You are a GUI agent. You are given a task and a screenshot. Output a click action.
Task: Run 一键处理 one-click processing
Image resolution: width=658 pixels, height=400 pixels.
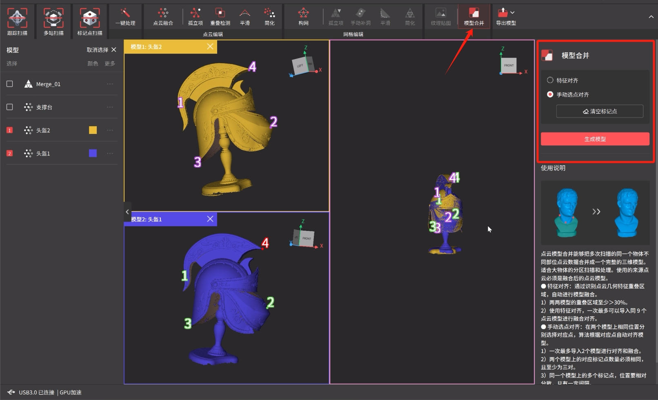[x=125, y=17]
